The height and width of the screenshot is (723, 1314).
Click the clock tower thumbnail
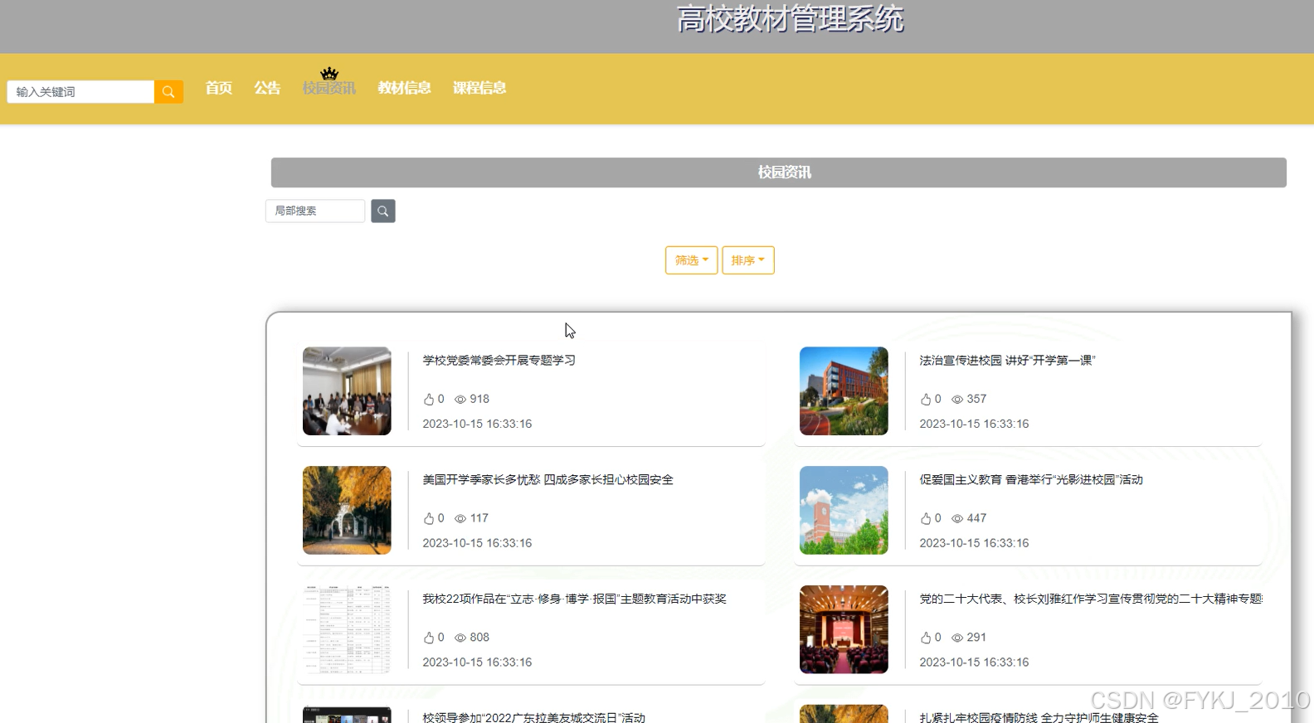[844, 511]
